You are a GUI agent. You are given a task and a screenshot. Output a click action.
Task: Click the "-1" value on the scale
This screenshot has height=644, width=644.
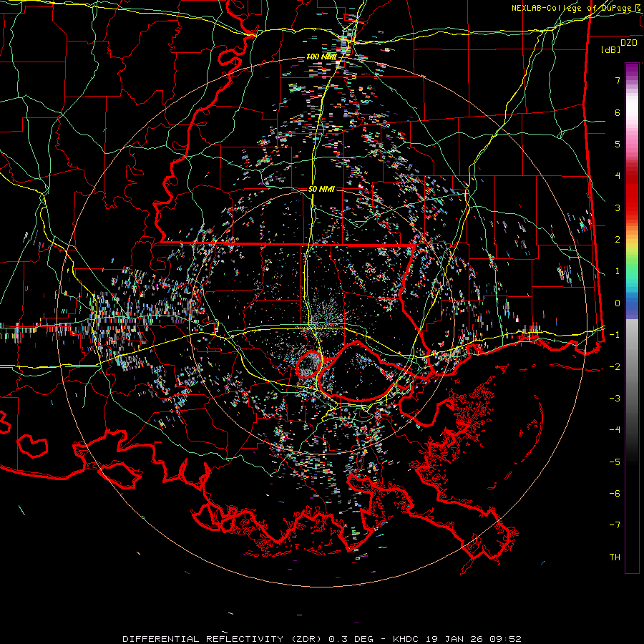click(x=615, y=335)
